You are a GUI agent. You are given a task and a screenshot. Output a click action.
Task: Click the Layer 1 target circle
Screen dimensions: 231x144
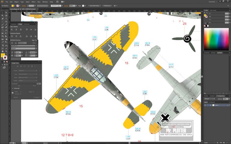(x=227, y=105)
